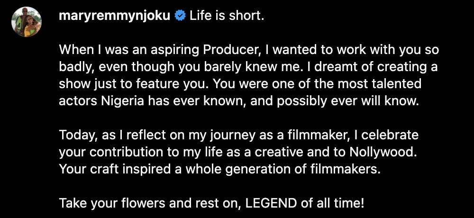Image resolution: width=474 pixels, height=218 pixels.
Task: Open maryremmynjoku's profile picture
Action: coord(27,22)
